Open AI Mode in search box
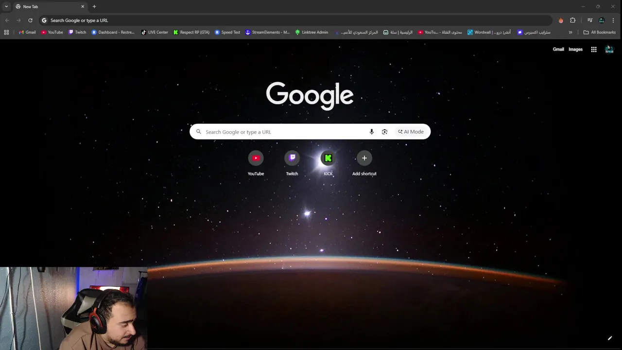Viewport: 622px width, 350px height. (x=411, y=132)
